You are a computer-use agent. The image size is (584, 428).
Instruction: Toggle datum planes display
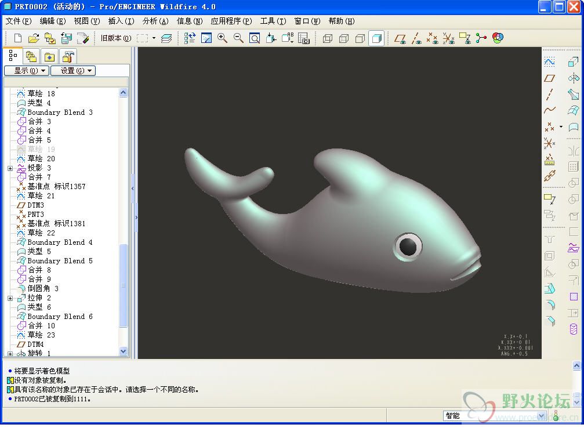pyautogui.click(x=400, y=38)
